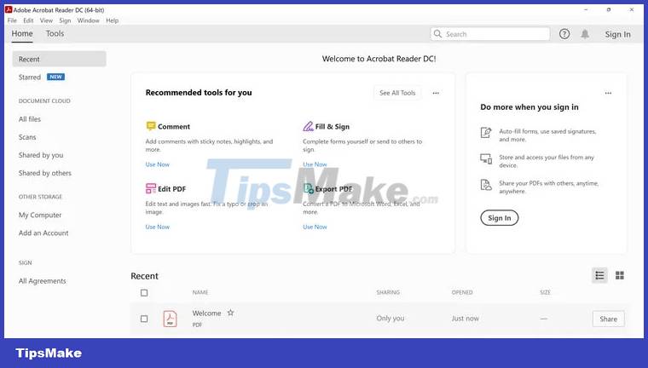Click Add an Account
Image resolution: width=648 pixels, height=368 pixels.
point(43,233)
